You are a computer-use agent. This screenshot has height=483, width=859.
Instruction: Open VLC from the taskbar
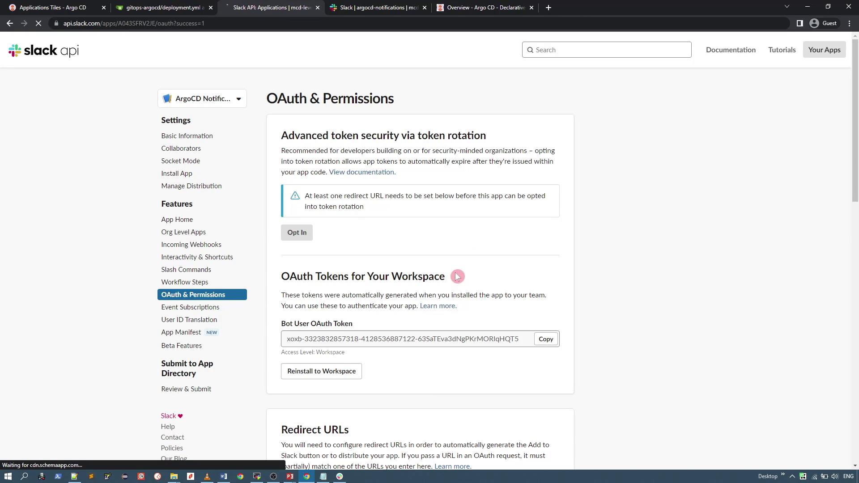click(207, 476)
